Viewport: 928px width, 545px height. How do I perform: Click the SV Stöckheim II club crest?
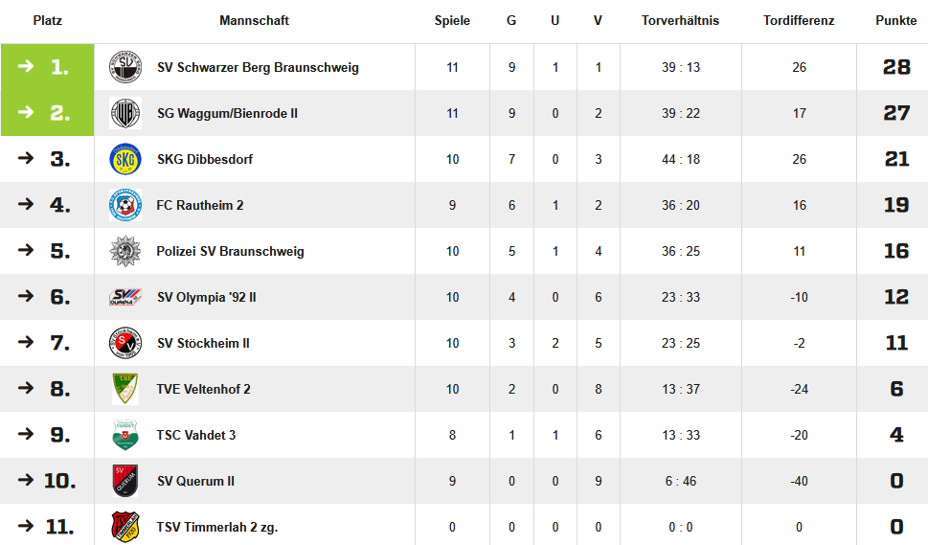pyautogui.click(x=124, y=343)
